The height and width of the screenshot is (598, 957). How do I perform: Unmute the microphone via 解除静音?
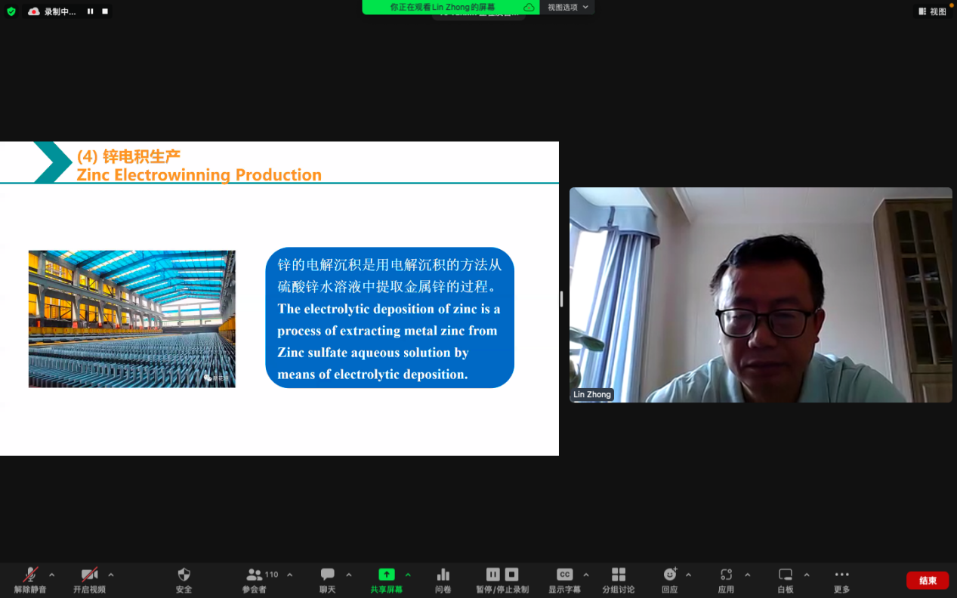[30, 580]
